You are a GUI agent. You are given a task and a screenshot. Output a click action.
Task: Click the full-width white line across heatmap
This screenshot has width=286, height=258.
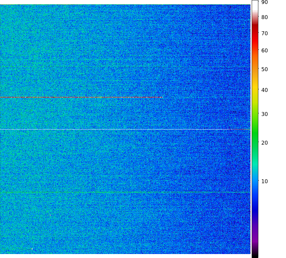tap(115, 129)
